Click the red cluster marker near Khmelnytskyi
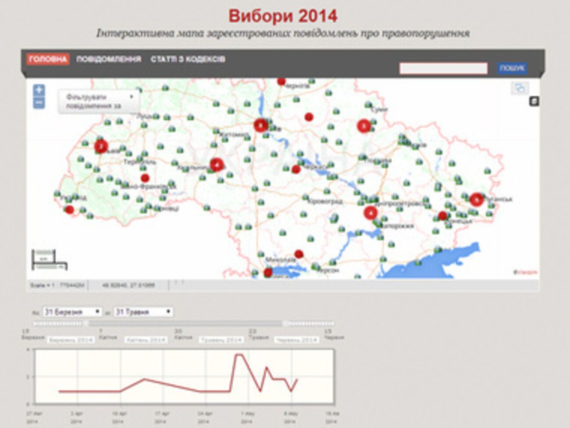 pos(217,165)
